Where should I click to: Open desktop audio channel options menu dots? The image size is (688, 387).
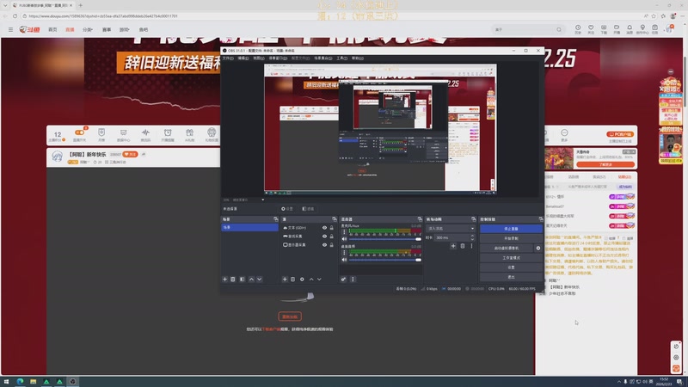tap(344, 252)
